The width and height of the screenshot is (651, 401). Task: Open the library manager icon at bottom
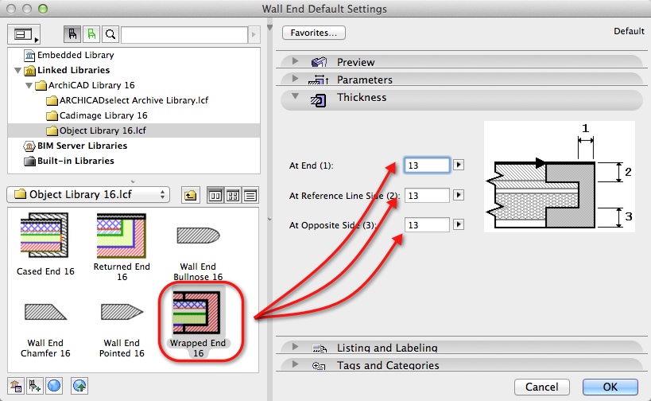tap(16, 386)
